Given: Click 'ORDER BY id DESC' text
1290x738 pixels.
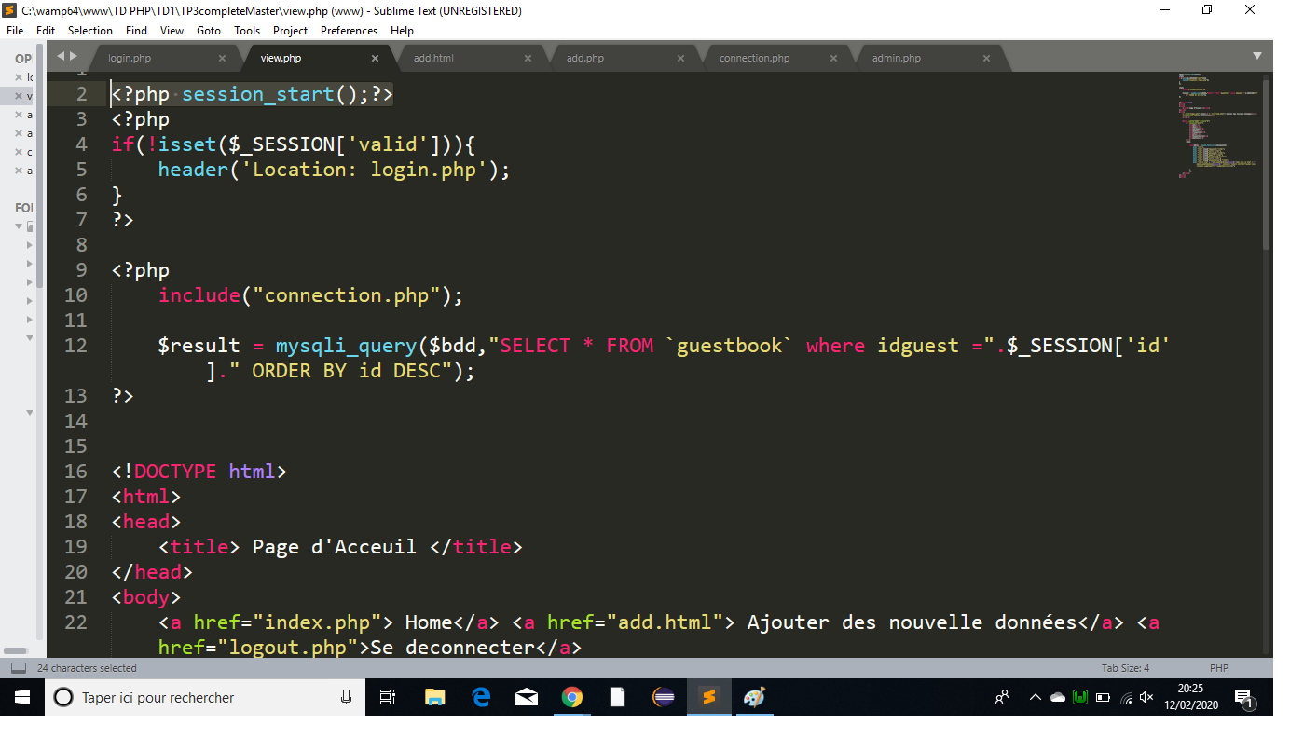Looking at the screenshot, I should (x=346, y=371).
